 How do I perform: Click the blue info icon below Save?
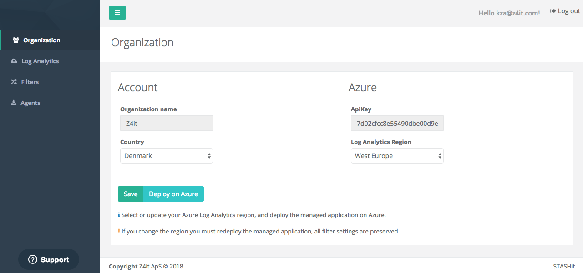[119, 215]
